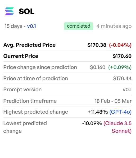Click the completed status badge

pyautogui.click(x=79, y=26)
